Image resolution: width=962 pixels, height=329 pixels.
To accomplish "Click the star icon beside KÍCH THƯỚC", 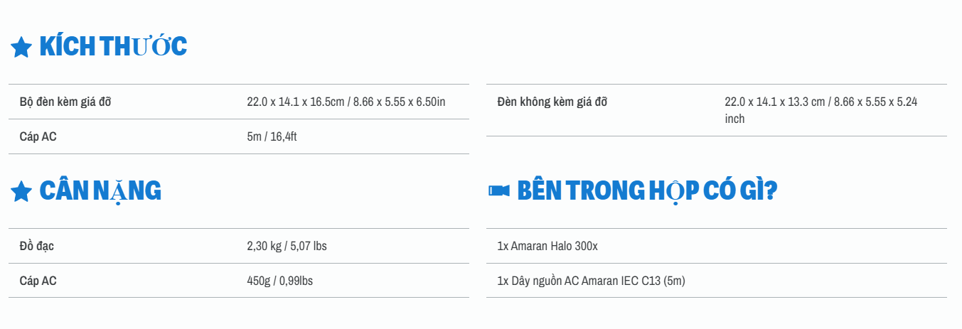I will point(21,48).
